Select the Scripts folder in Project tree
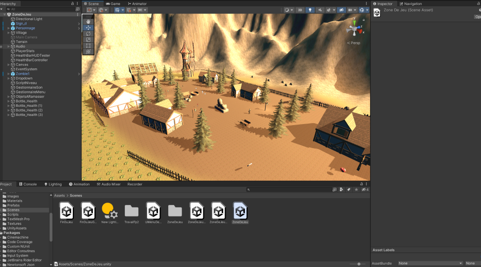This screenshot has height=267, width=481. pyautogui.click(x=13, y=215)
